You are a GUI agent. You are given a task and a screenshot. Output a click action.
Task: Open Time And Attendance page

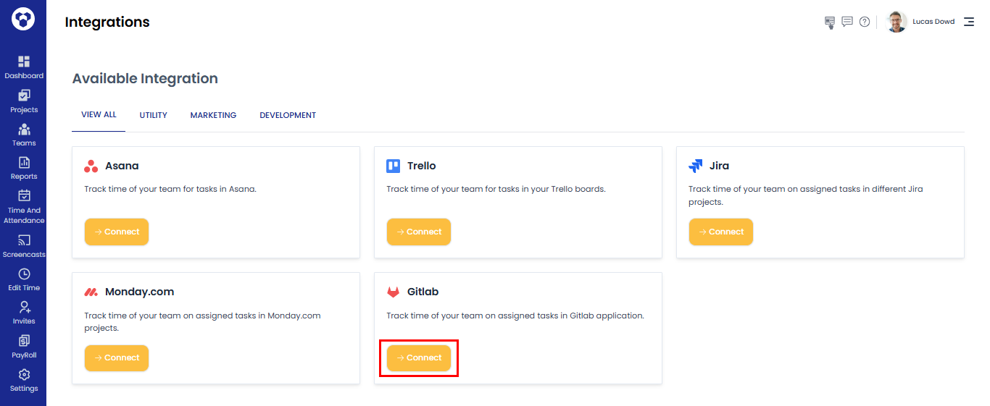(23, 206)
